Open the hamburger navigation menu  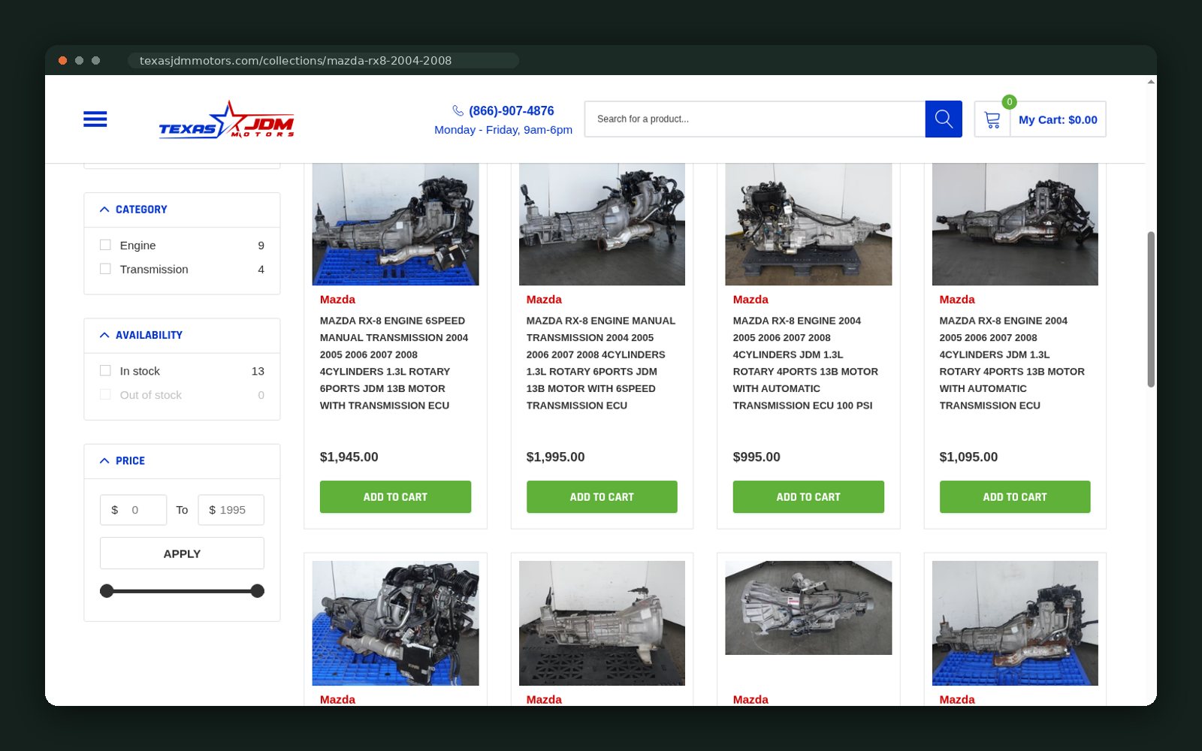[x=95, y=119]
